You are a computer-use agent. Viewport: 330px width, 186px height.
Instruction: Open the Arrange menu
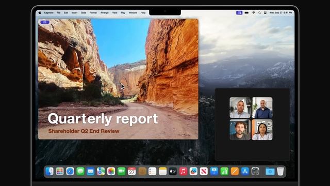[104, 12]
